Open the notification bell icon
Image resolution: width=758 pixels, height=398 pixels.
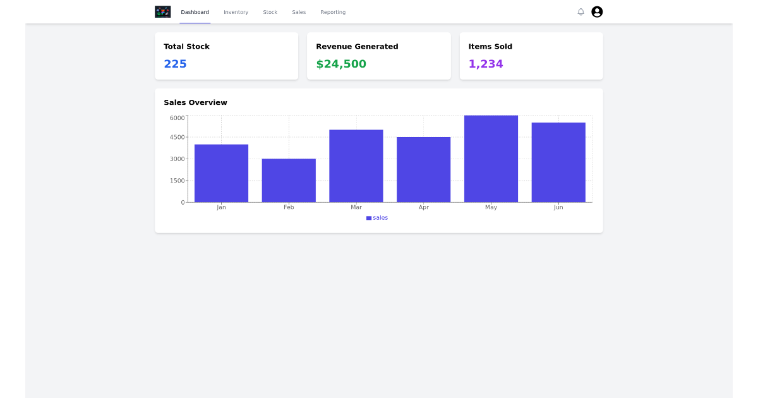tap(581, 11)
